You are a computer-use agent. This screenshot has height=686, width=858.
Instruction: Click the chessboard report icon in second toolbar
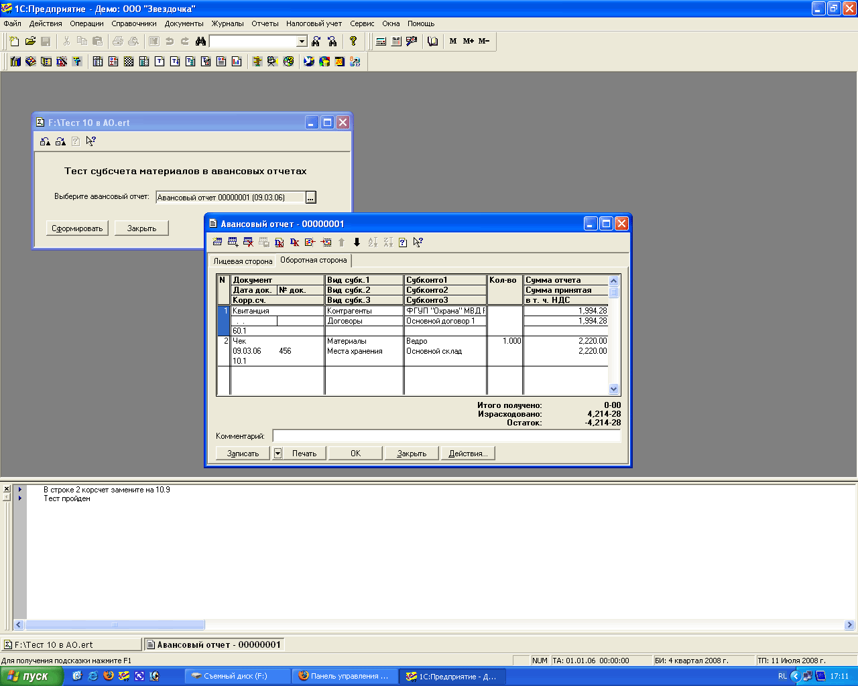(x=129, y=62)
